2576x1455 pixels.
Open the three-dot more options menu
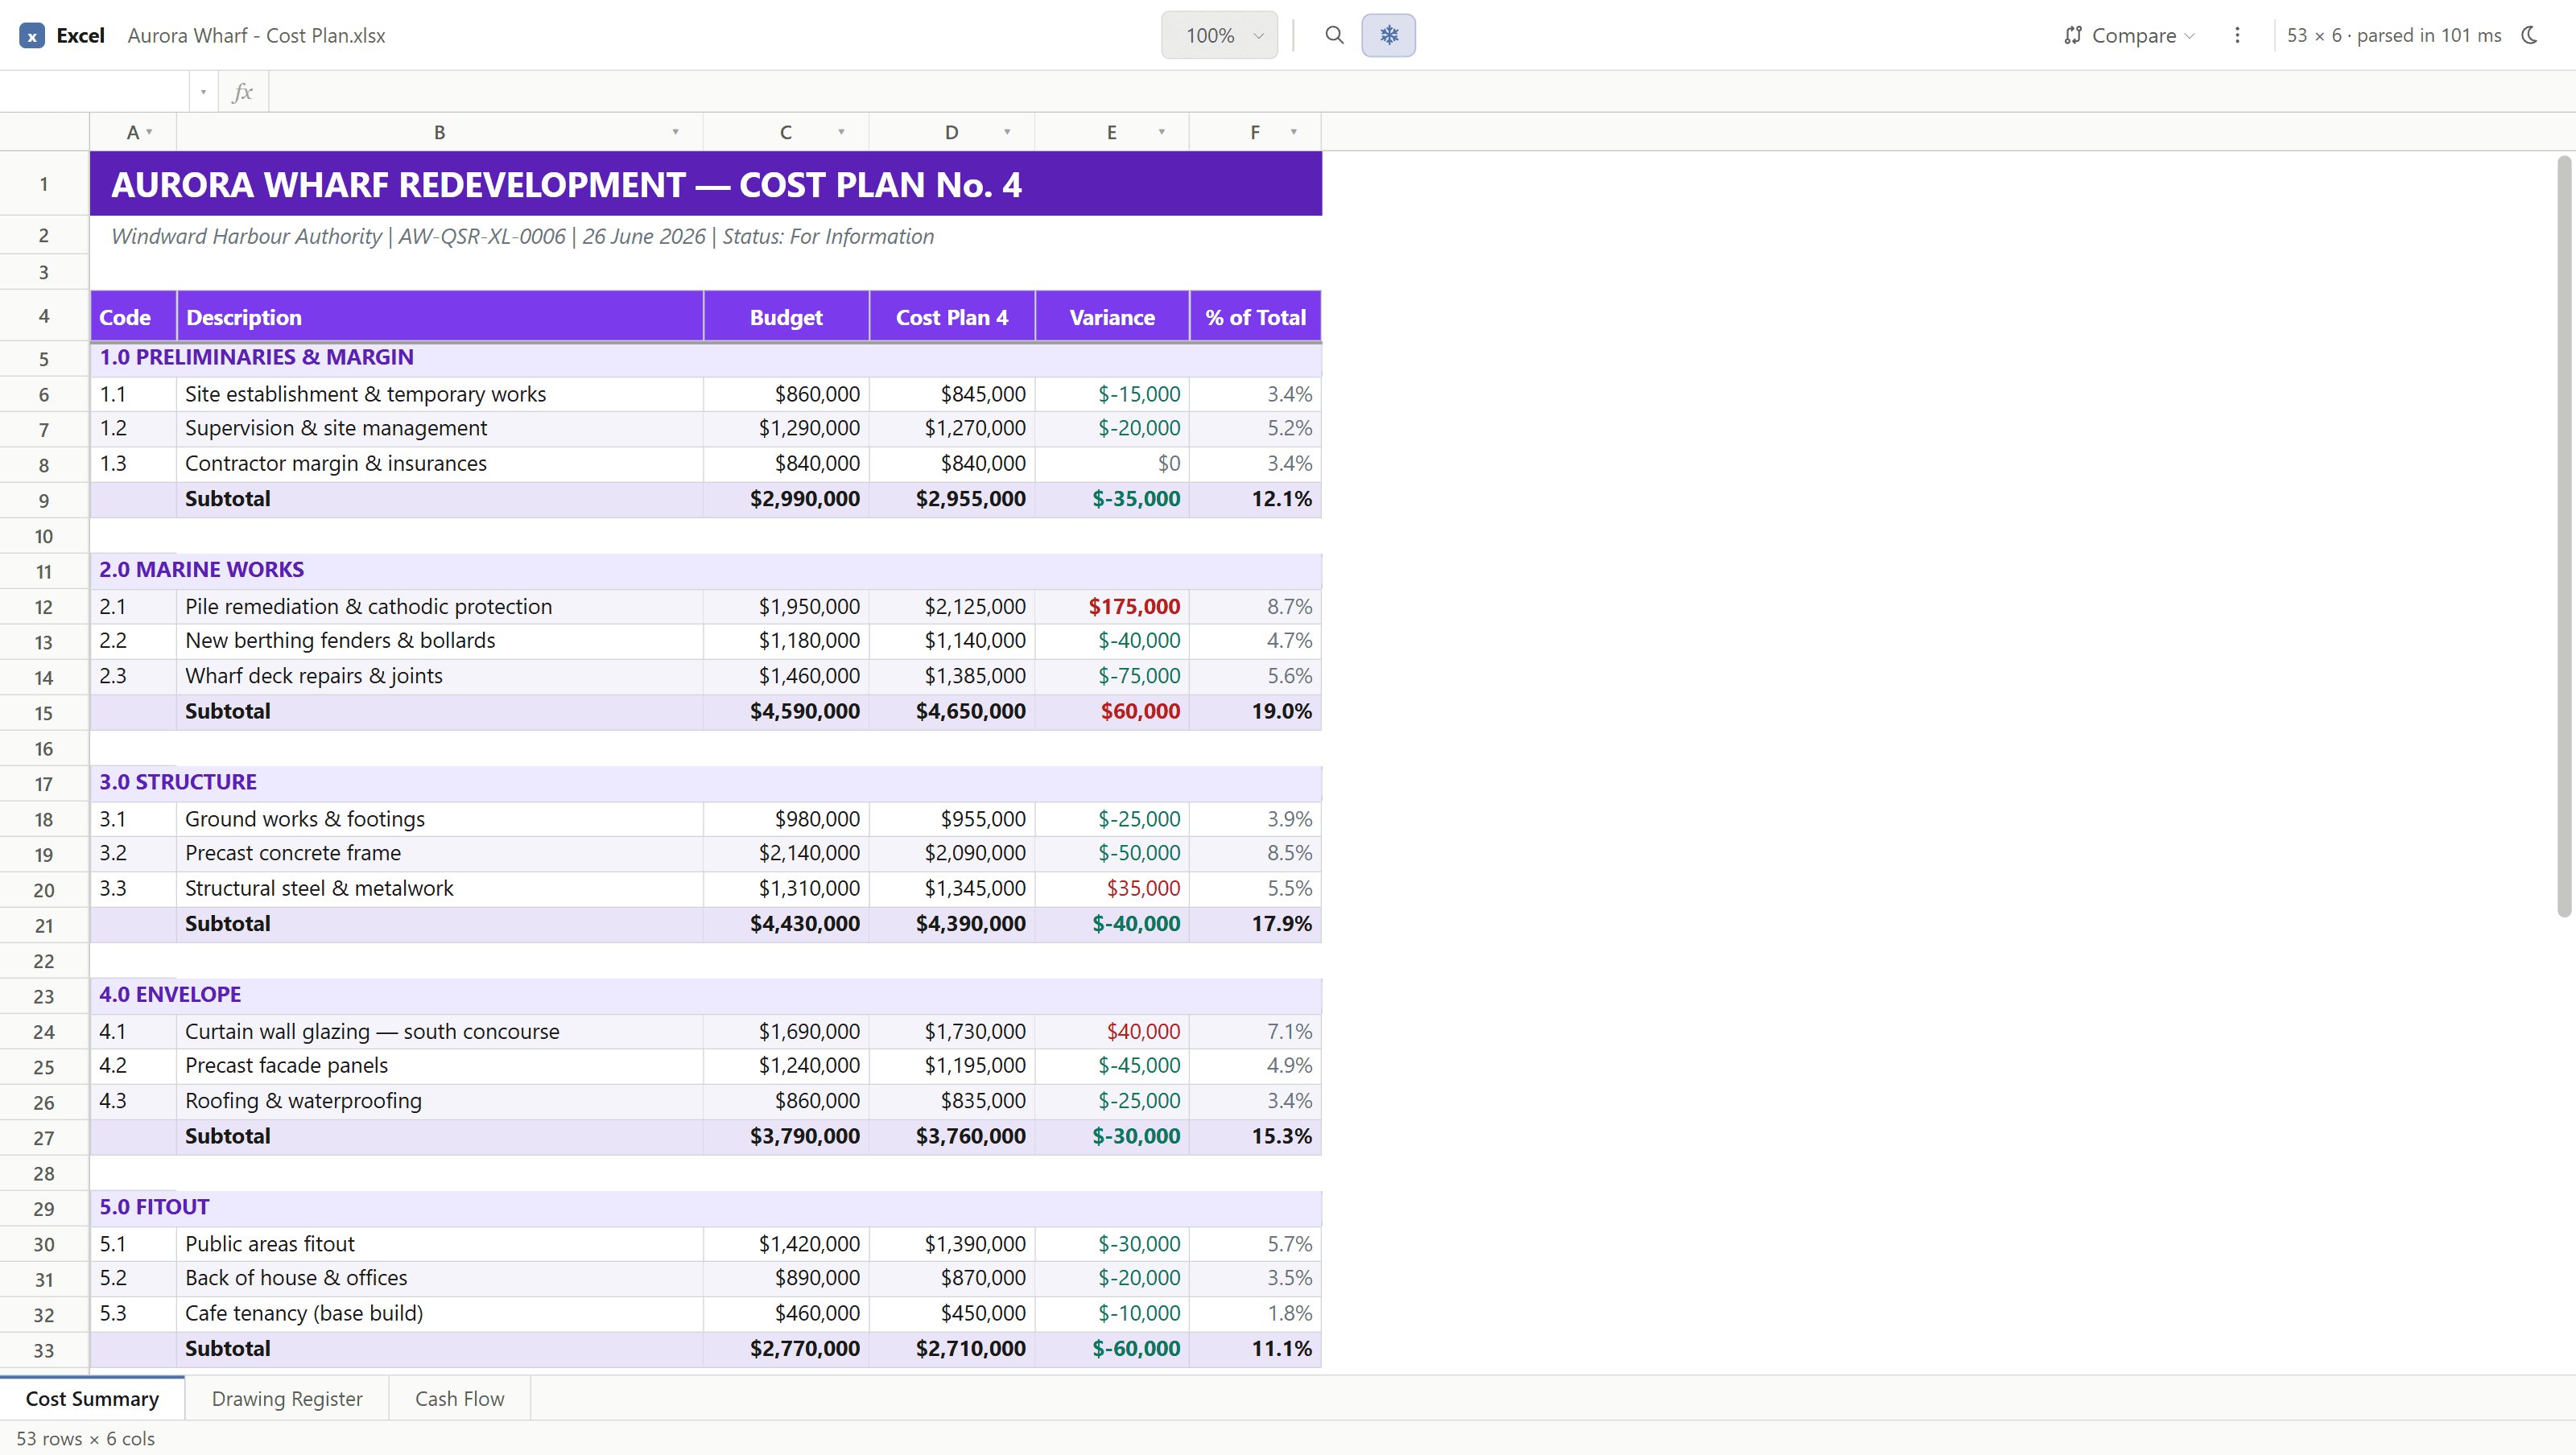pyautogui.click(x=2237, y=35)
